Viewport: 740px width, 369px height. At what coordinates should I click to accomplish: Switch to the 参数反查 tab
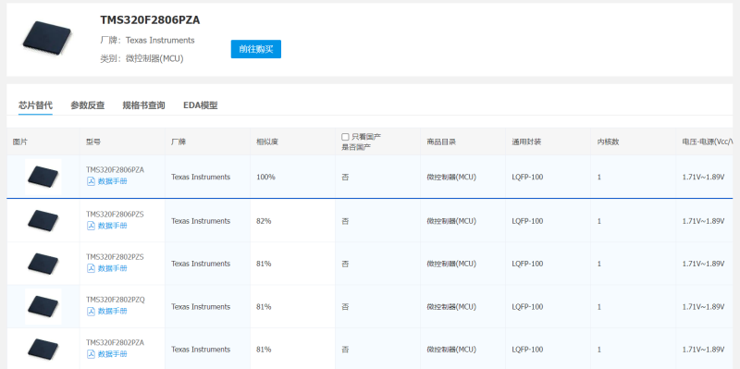(x=88, y=105)
